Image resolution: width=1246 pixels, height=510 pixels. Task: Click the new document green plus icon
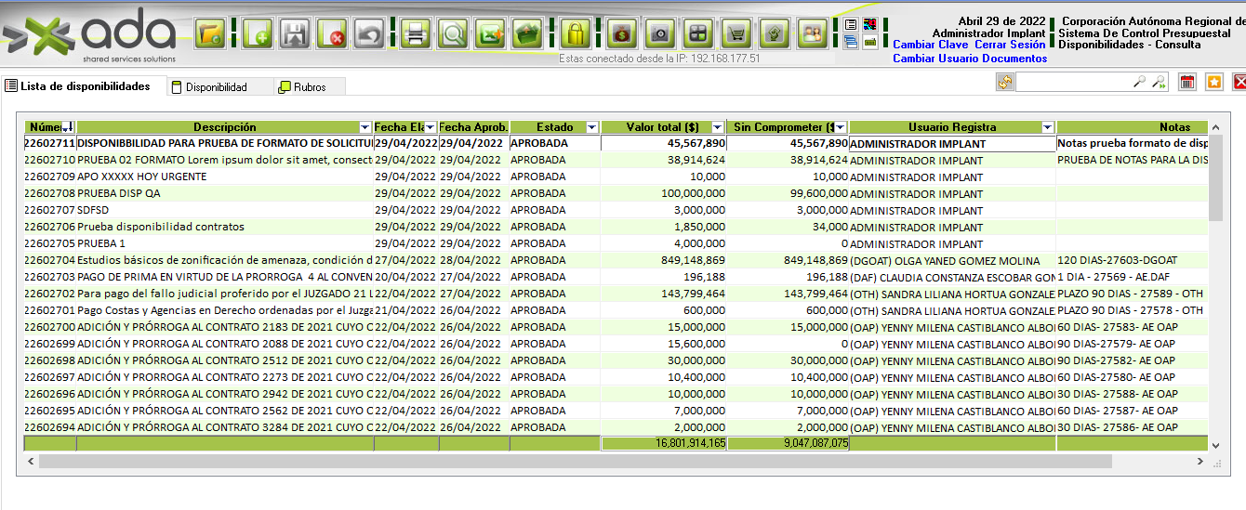point(257,34)
